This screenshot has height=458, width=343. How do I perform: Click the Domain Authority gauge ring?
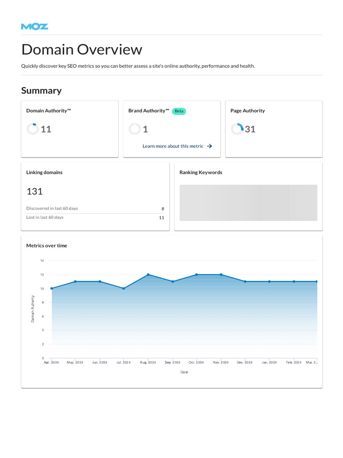pyautogui.click(x=32, y=129)
